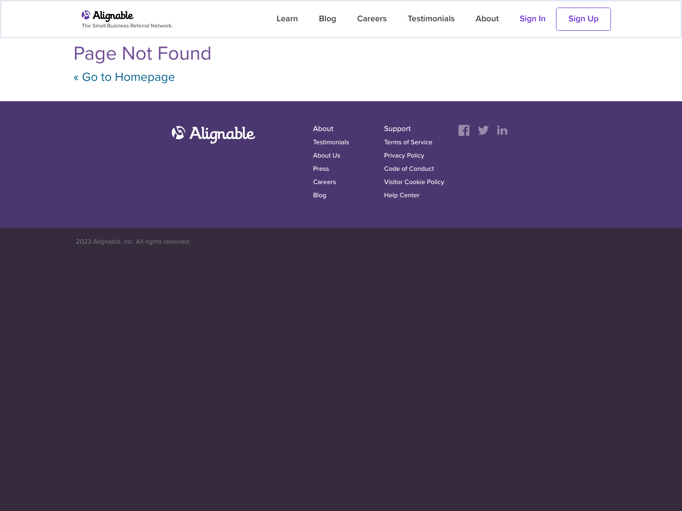Click The Small Business Referral Network tagline

pos(127,26)
